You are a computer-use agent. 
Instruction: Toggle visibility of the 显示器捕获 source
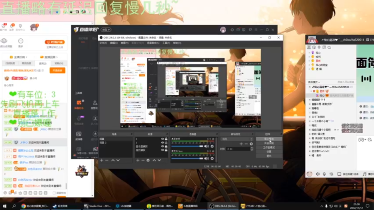coord(162,147)
